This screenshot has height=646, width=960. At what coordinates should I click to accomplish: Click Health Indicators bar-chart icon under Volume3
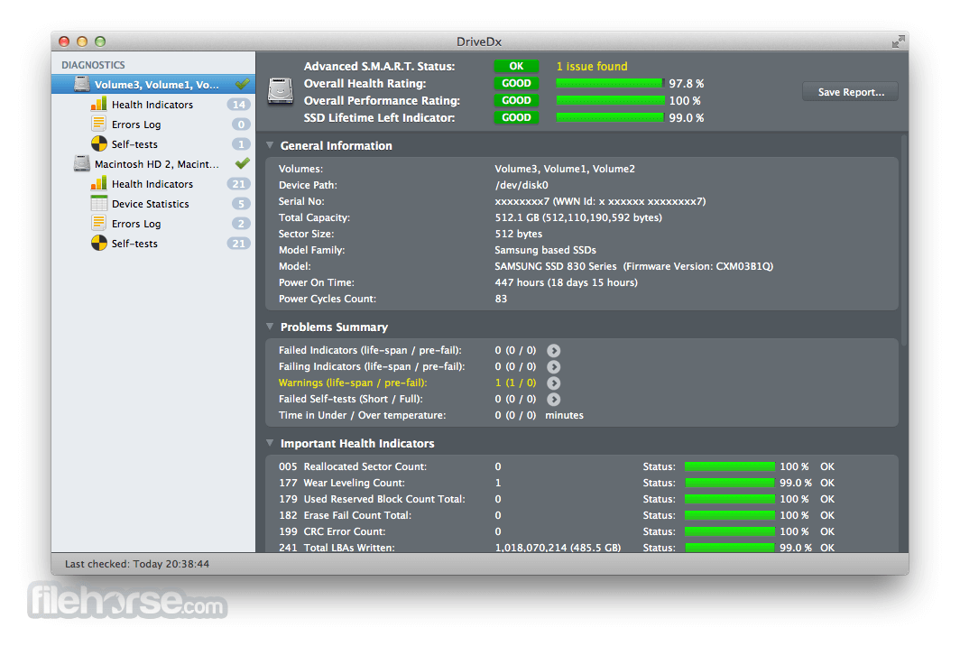pos(98,104)
